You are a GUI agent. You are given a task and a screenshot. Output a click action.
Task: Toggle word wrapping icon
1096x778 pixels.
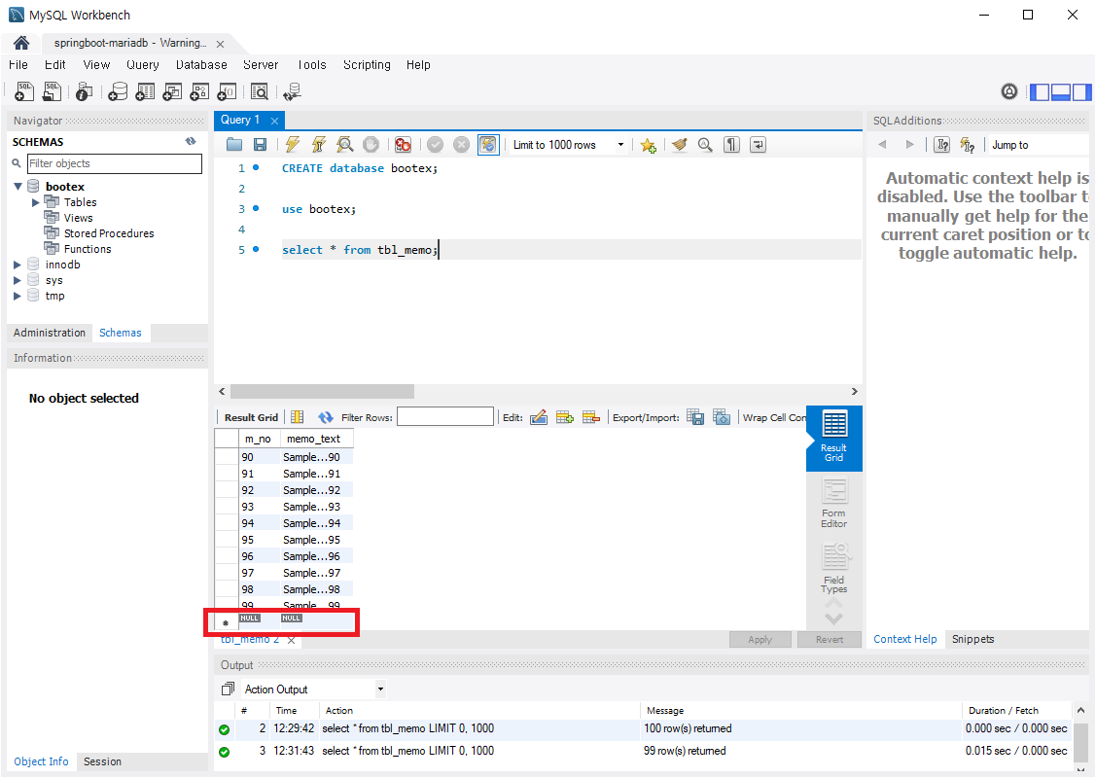tap(758, 145)
